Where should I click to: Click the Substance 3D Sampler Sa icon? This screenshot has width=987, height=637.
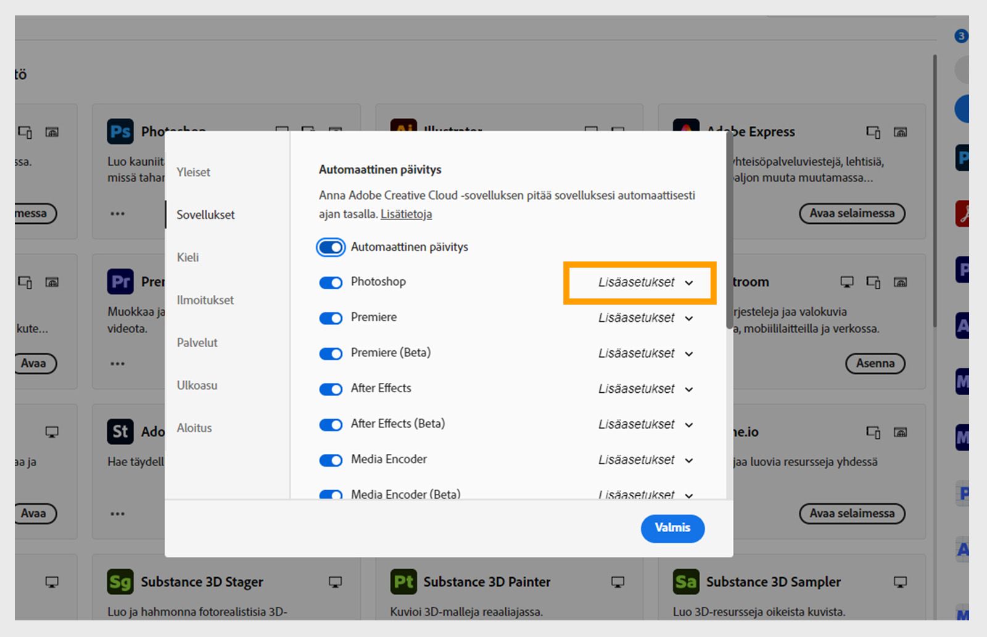click(686, 582)
